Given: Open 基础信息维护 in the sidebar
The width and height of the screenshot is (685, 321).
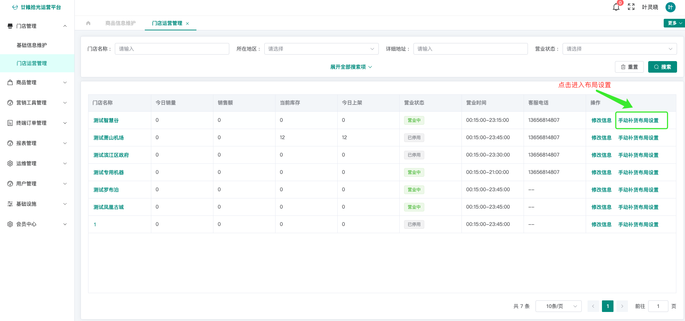Looking at the screenshot, I should tap(37, 45).
